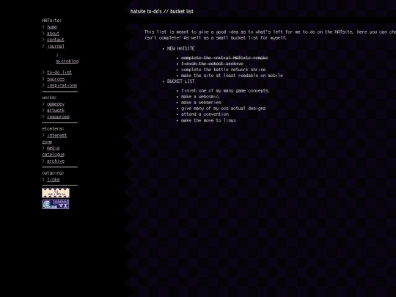Open the contact page link
Screen dimensions: 396x297
click(x=56, y=40)
